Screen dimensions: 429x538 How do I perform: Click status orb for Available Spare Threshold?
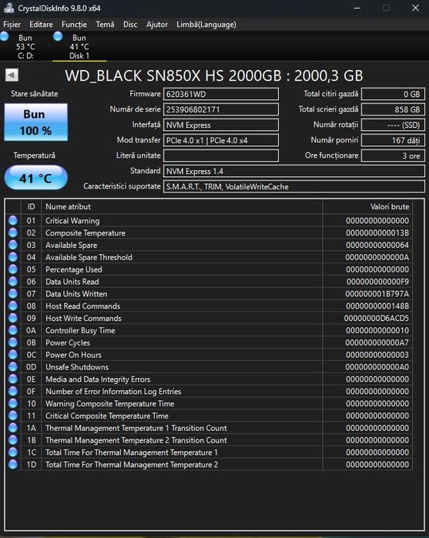coord(13,257)
